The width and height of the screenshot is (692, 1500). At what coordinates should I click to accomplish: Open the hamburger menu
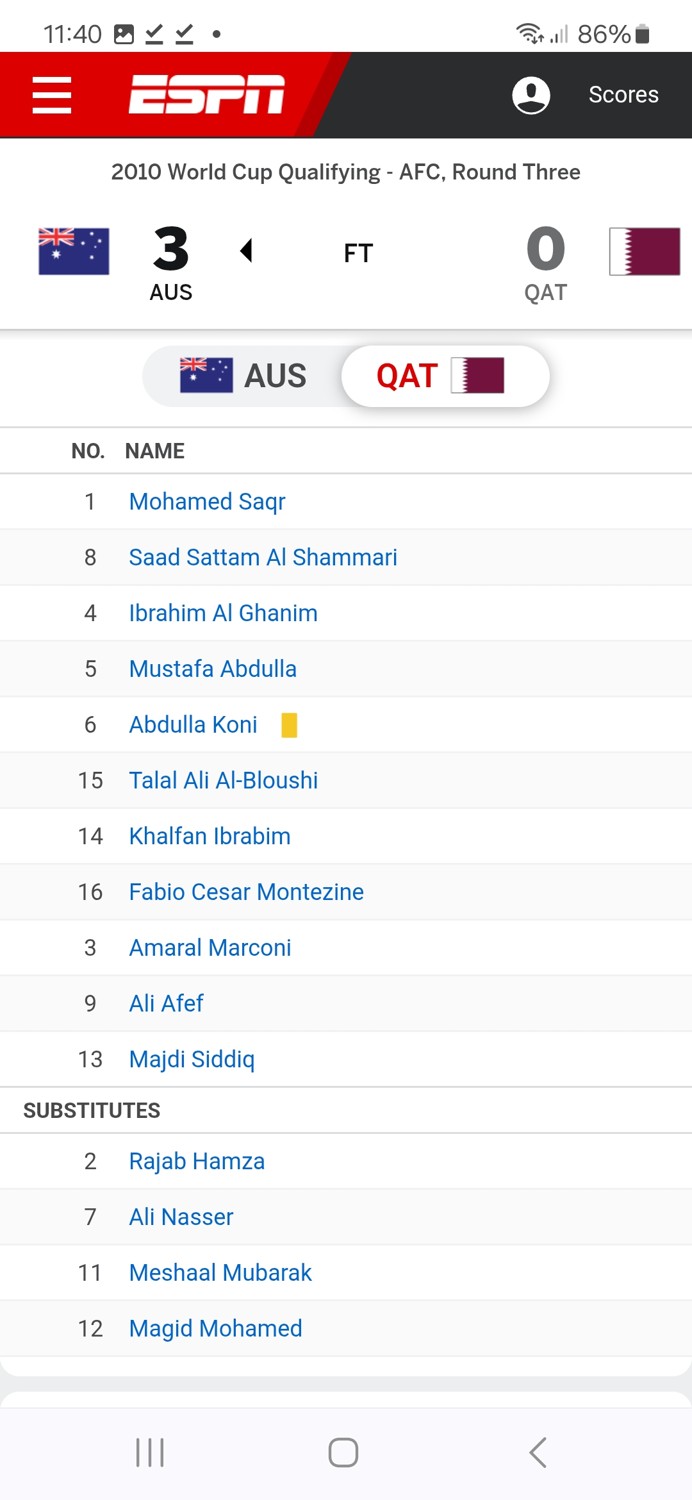pos(52,95)
